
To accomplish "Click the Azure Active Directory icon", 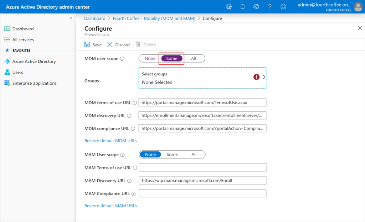I will coord(7,61).
